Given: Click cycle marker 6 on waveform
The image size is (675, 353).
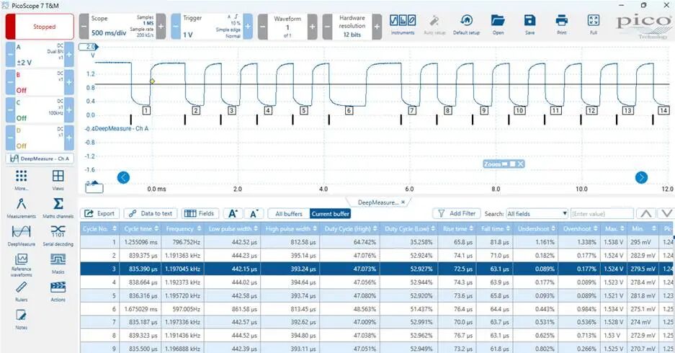Looking at the screenshot, I should coord(349,111).
